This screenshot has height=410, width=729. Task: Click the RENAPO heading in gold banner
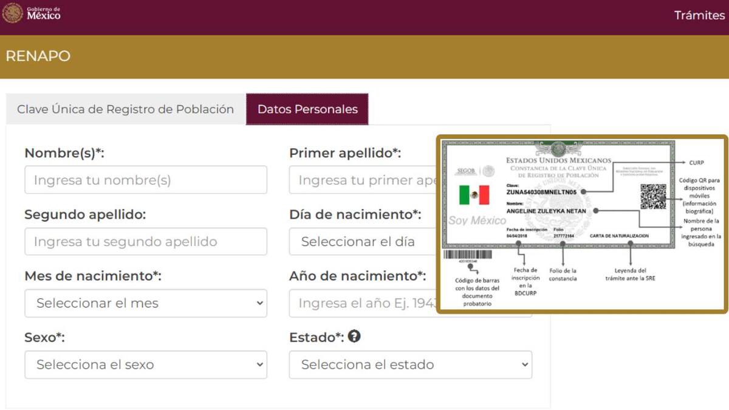tap(38, 56)
